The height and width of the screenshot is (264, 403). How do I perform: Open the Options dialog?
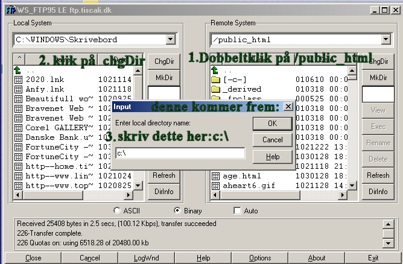coord(260,258)
